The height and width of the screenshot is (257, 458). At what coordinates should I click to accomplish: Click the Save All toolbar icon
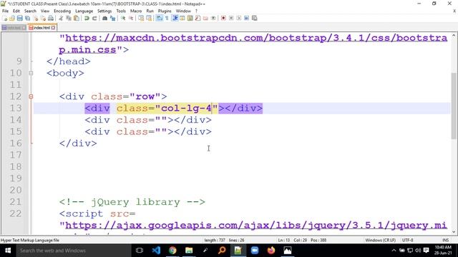pos(27,18)
